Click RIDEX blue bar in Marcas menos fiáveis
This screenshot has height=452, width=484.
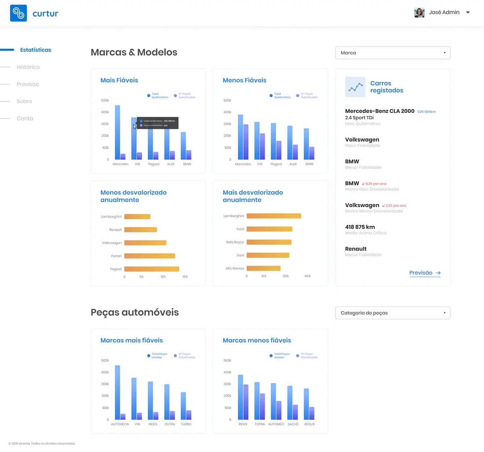240,397
